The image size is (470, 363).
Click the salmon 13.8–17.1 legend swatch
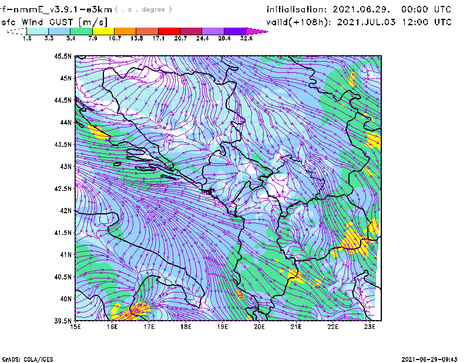[147, 31]
